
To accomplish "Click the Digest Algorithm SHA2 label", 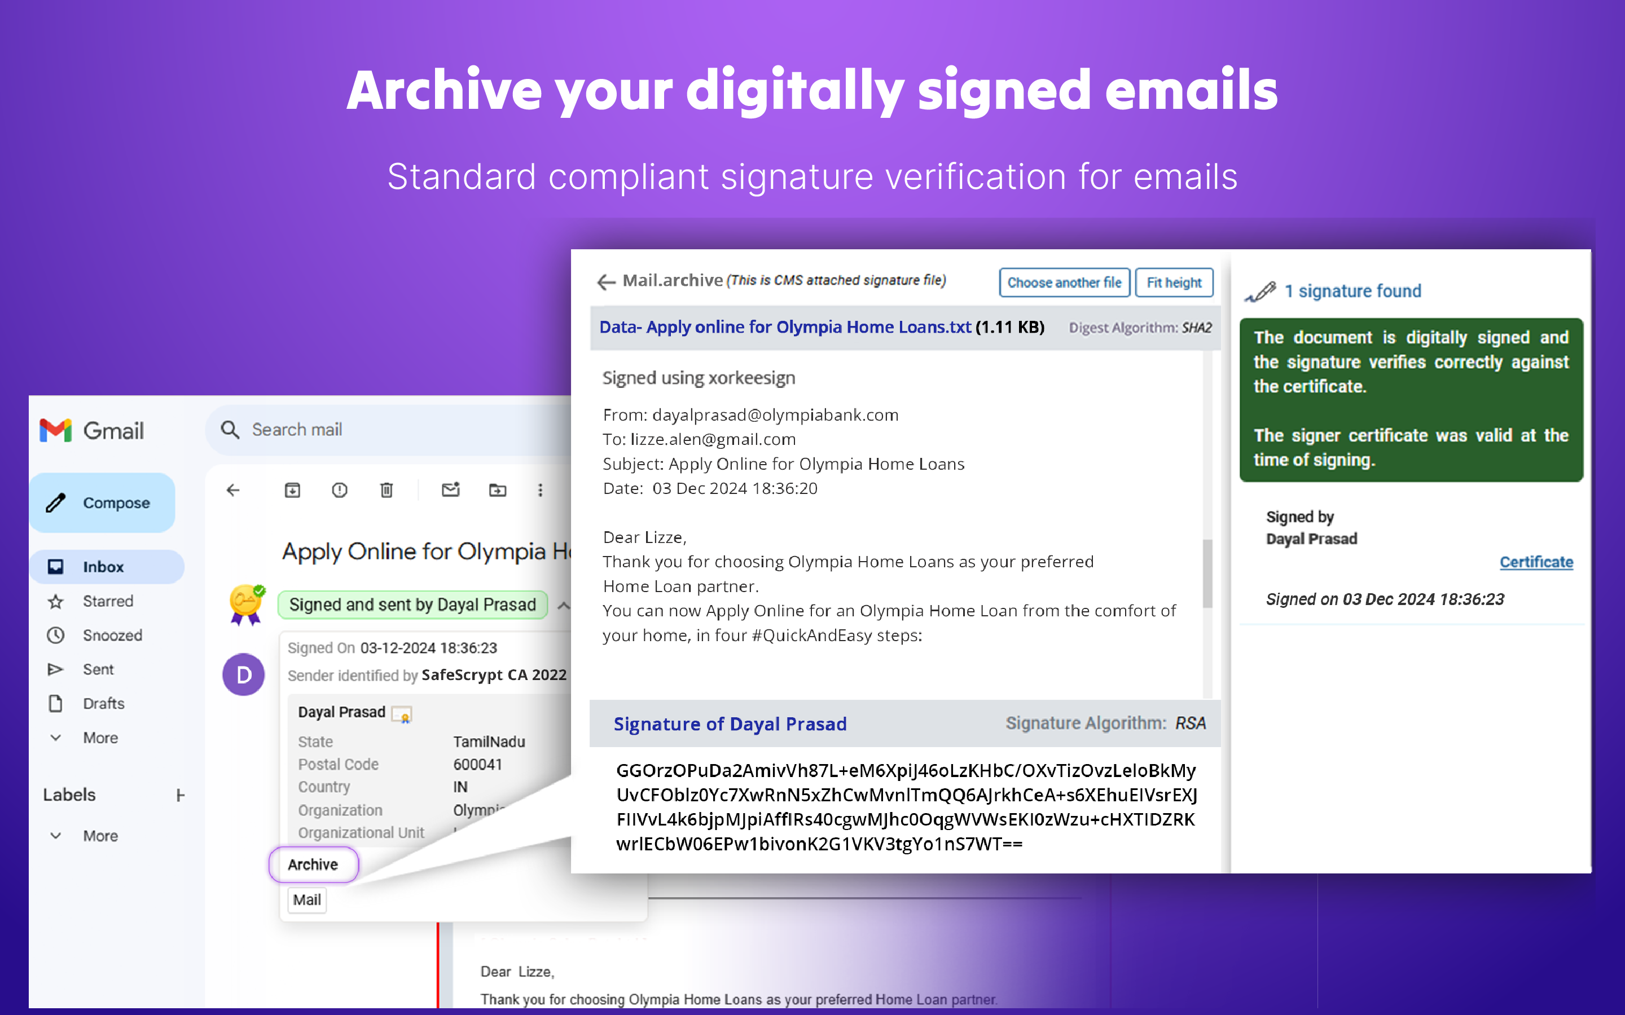I will click(1140, 328).
